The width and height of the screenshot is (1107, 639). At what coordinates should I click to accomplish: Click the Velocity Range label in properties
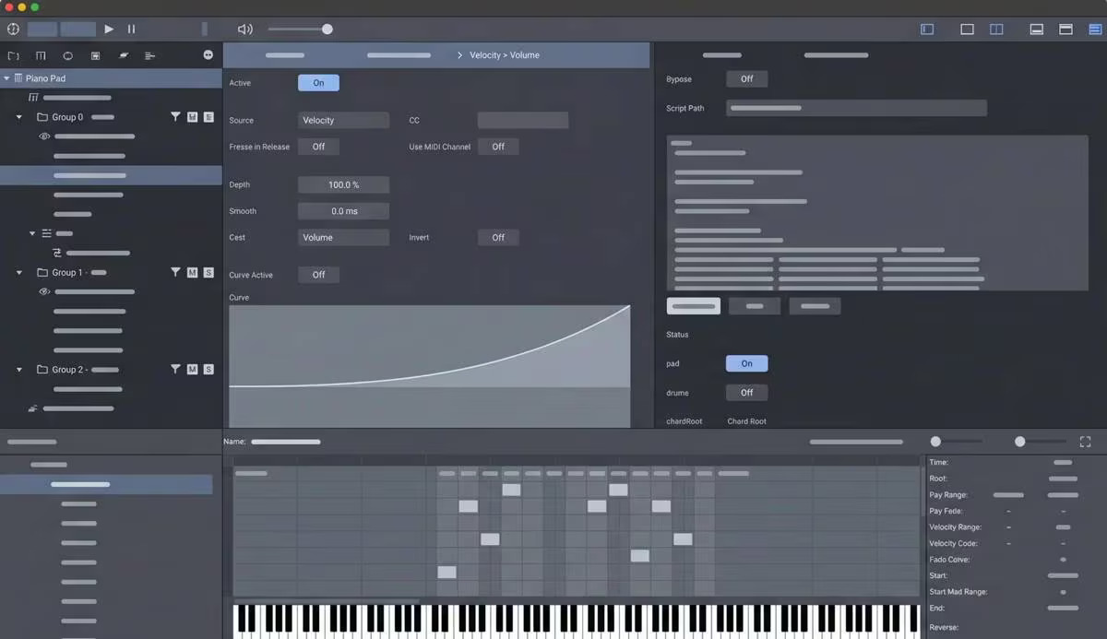955,527
